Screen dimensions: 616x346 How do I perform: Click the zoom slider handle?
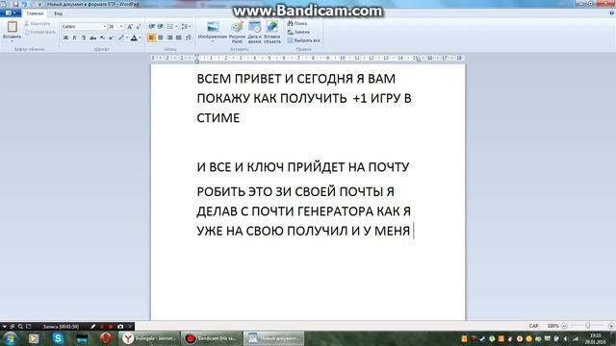588,326
